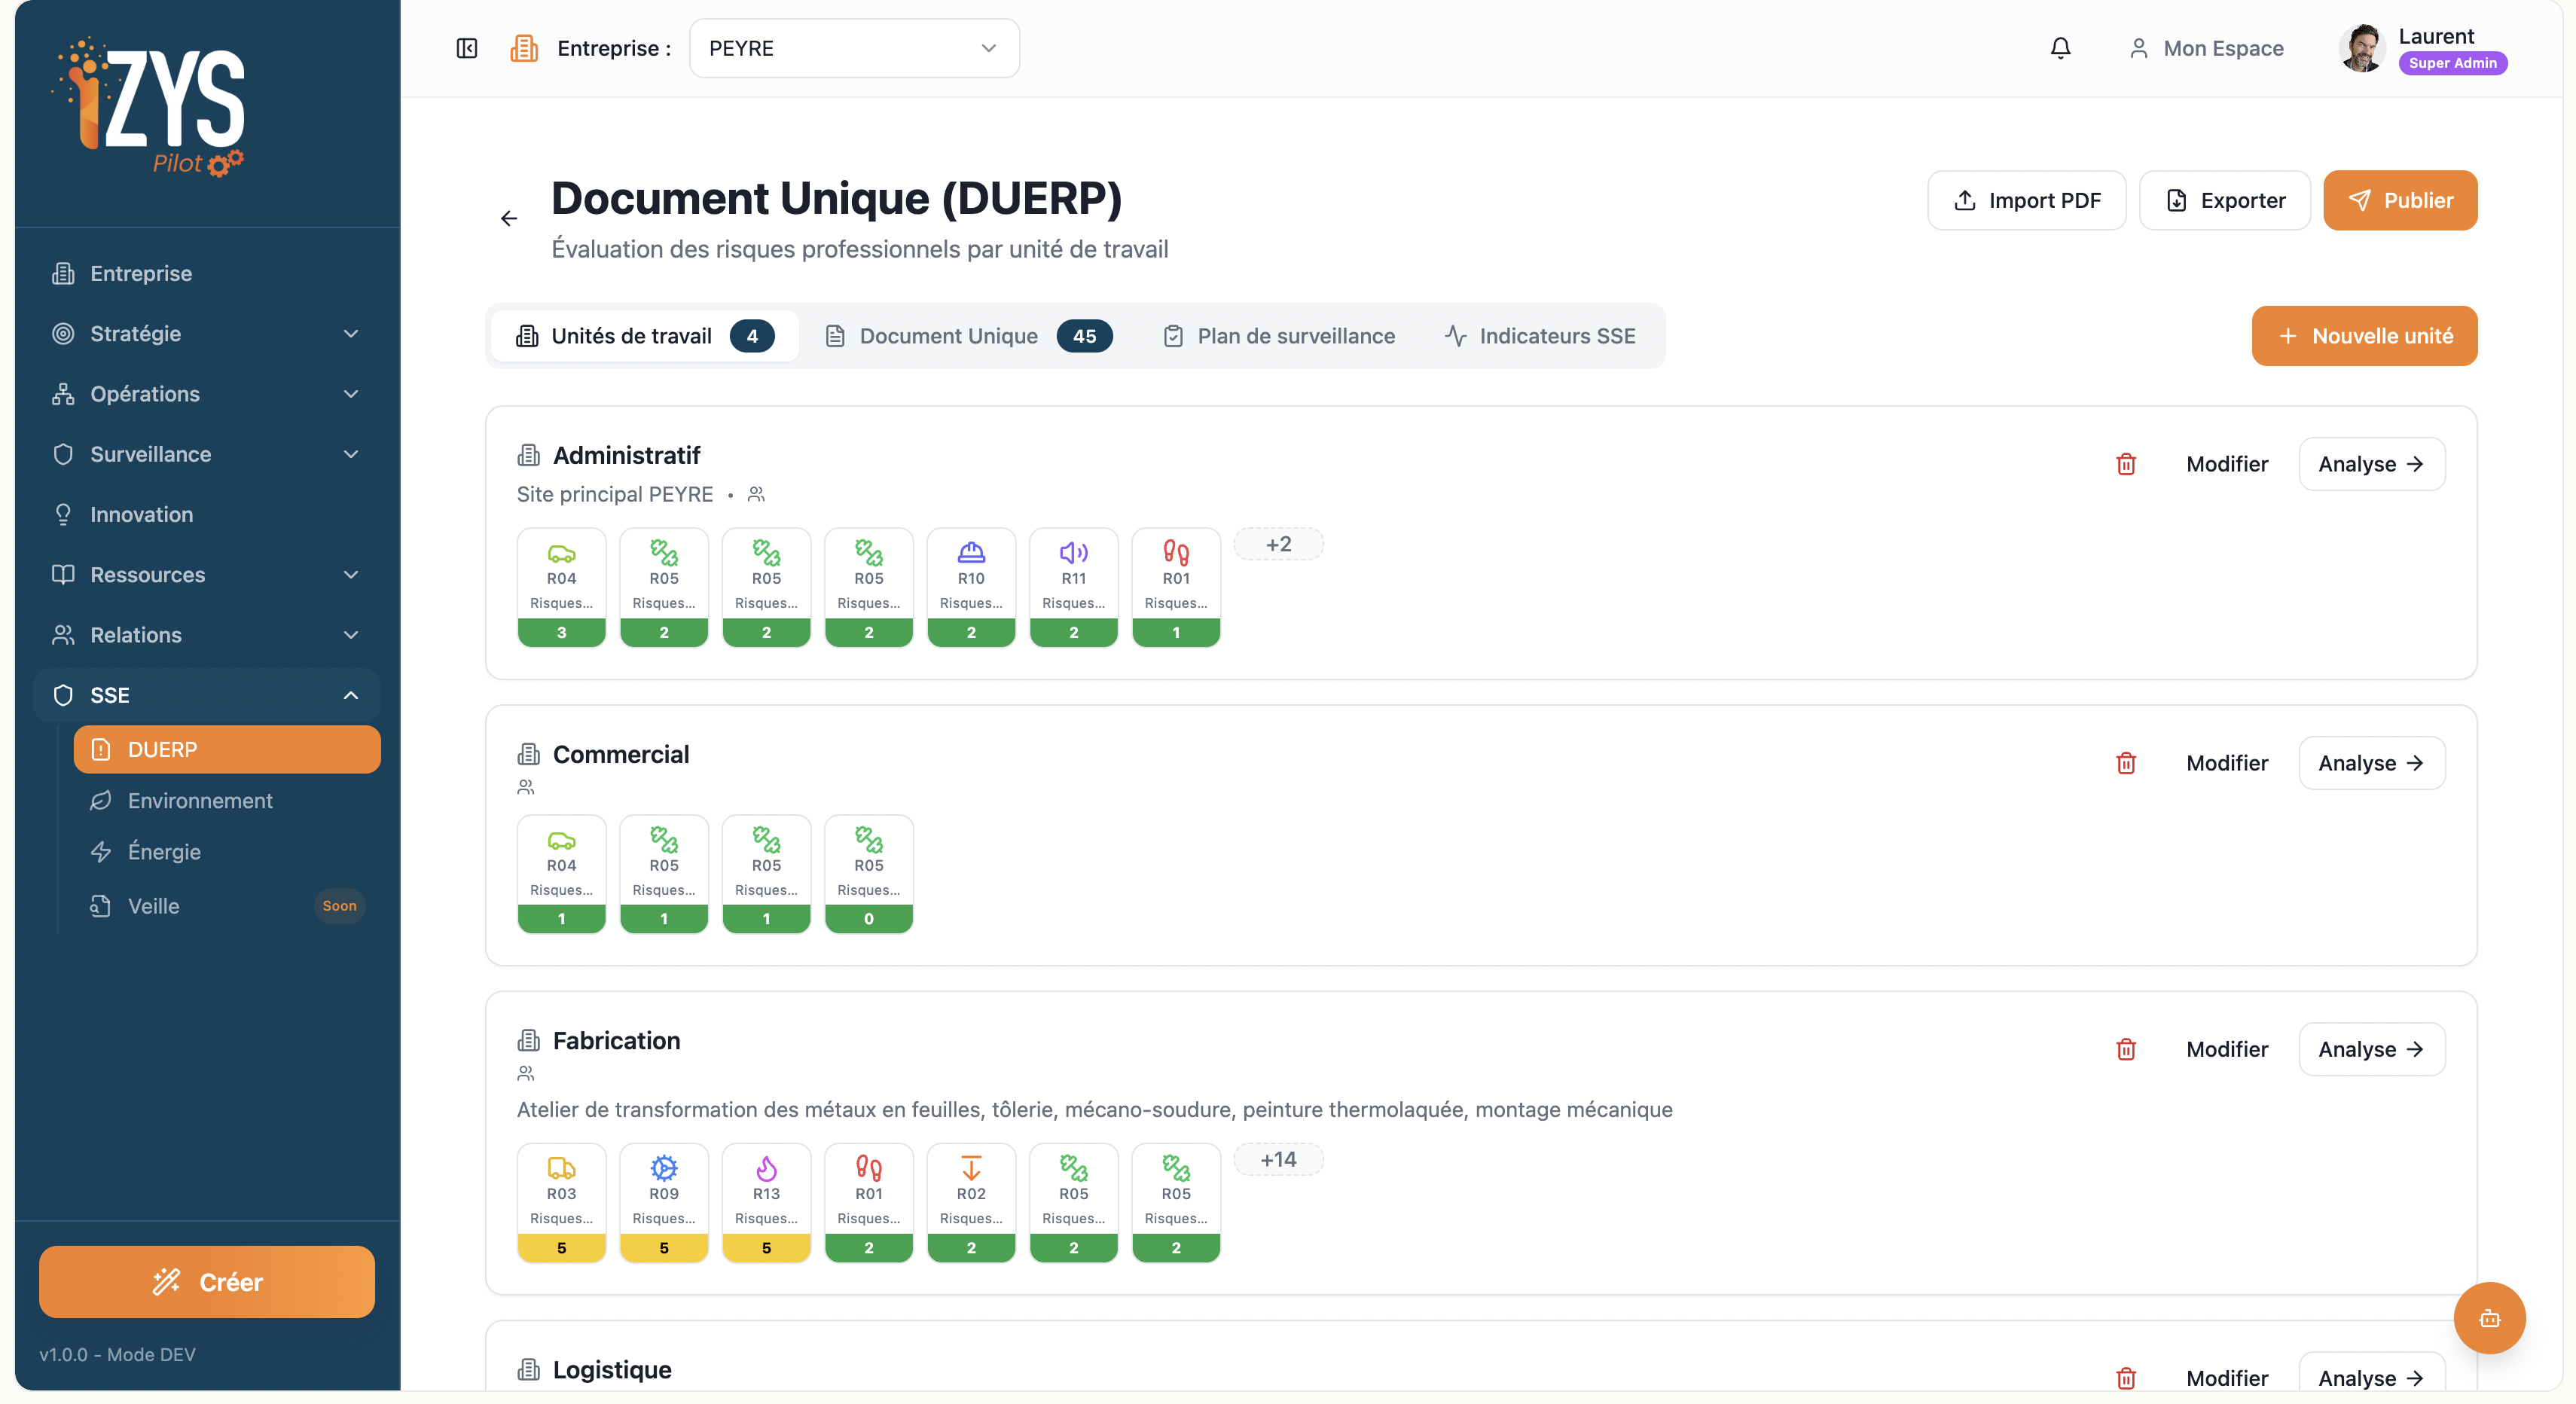2576x1404 pixels.
Task: Open the R04 vehicle risk card in Administratif
Action: [561, 587]
